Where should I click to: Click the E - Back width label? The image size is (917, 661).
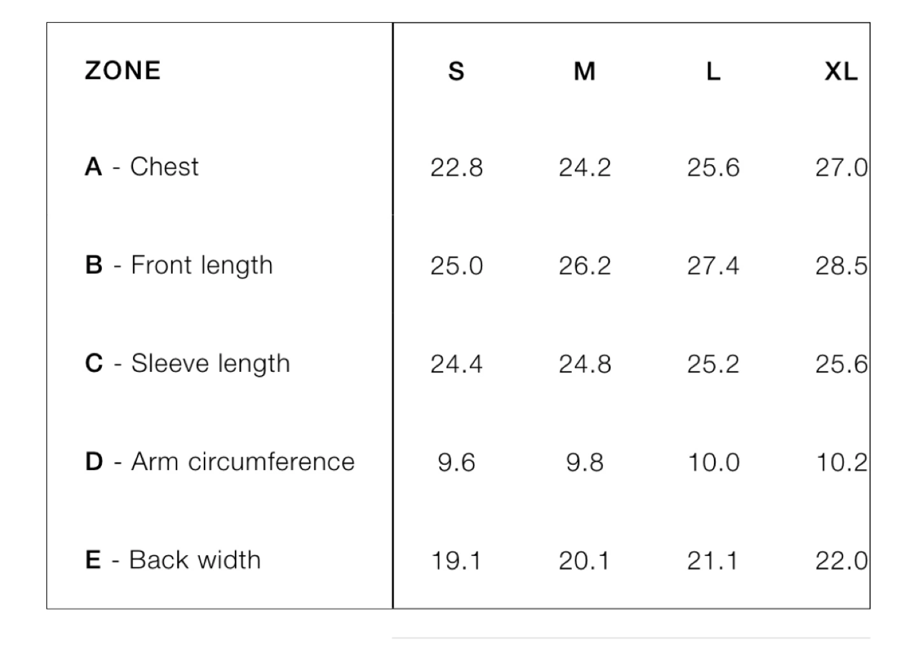[173, 560]
